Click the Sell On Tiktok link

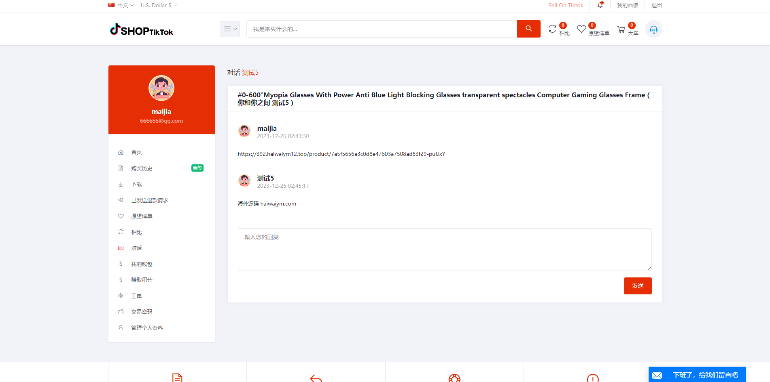coord(566,5)
